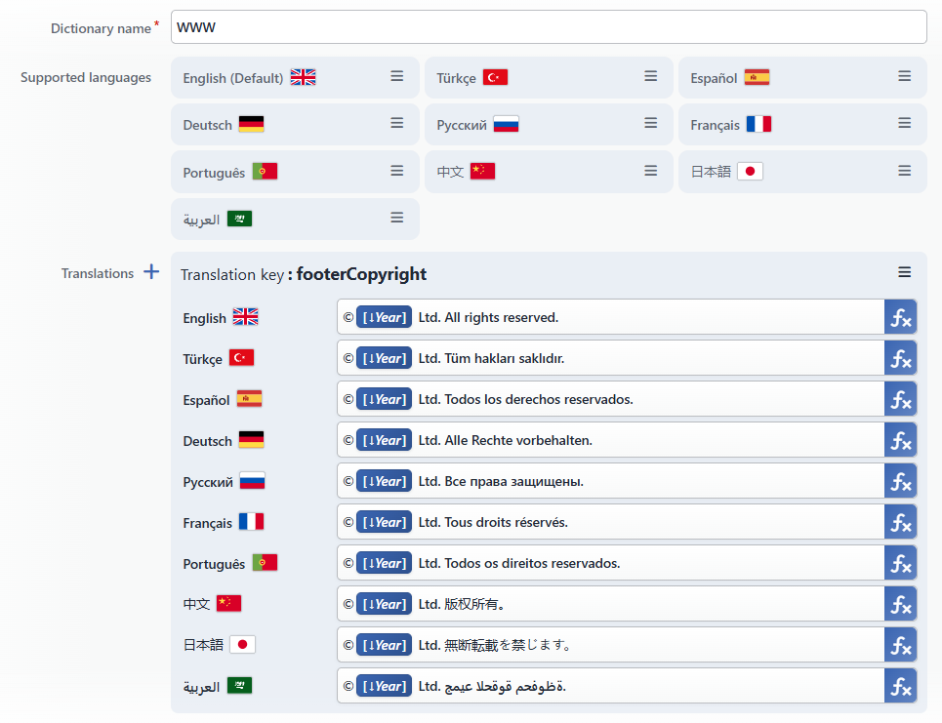Click the Supported languages label

click(86, 77)
